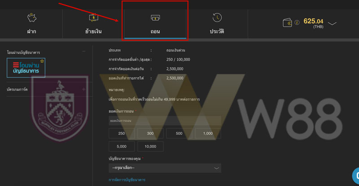
Task: Choose the 10,000 amount preset
Action: click(x=150, y=147)
